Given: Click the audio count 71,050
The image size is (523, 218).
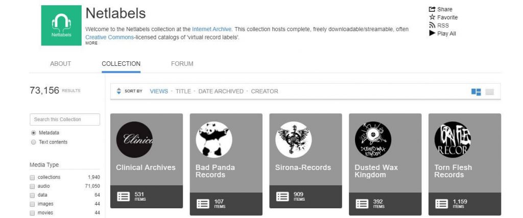Looking at the screenshot, I should pyautogui.click(x=92, y=186).
